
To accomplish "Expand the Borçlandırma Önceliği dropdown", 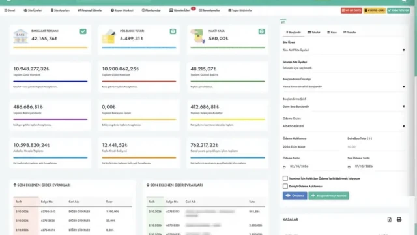I will point(343,87).
